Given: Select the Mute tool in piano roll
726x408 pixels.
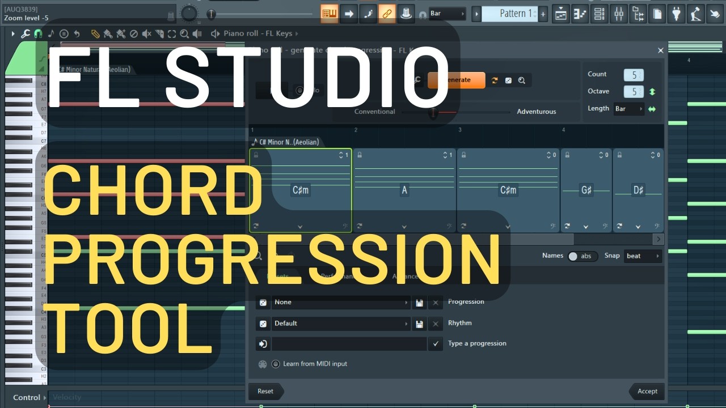Looking at the screenshot, I should point(146,34).
